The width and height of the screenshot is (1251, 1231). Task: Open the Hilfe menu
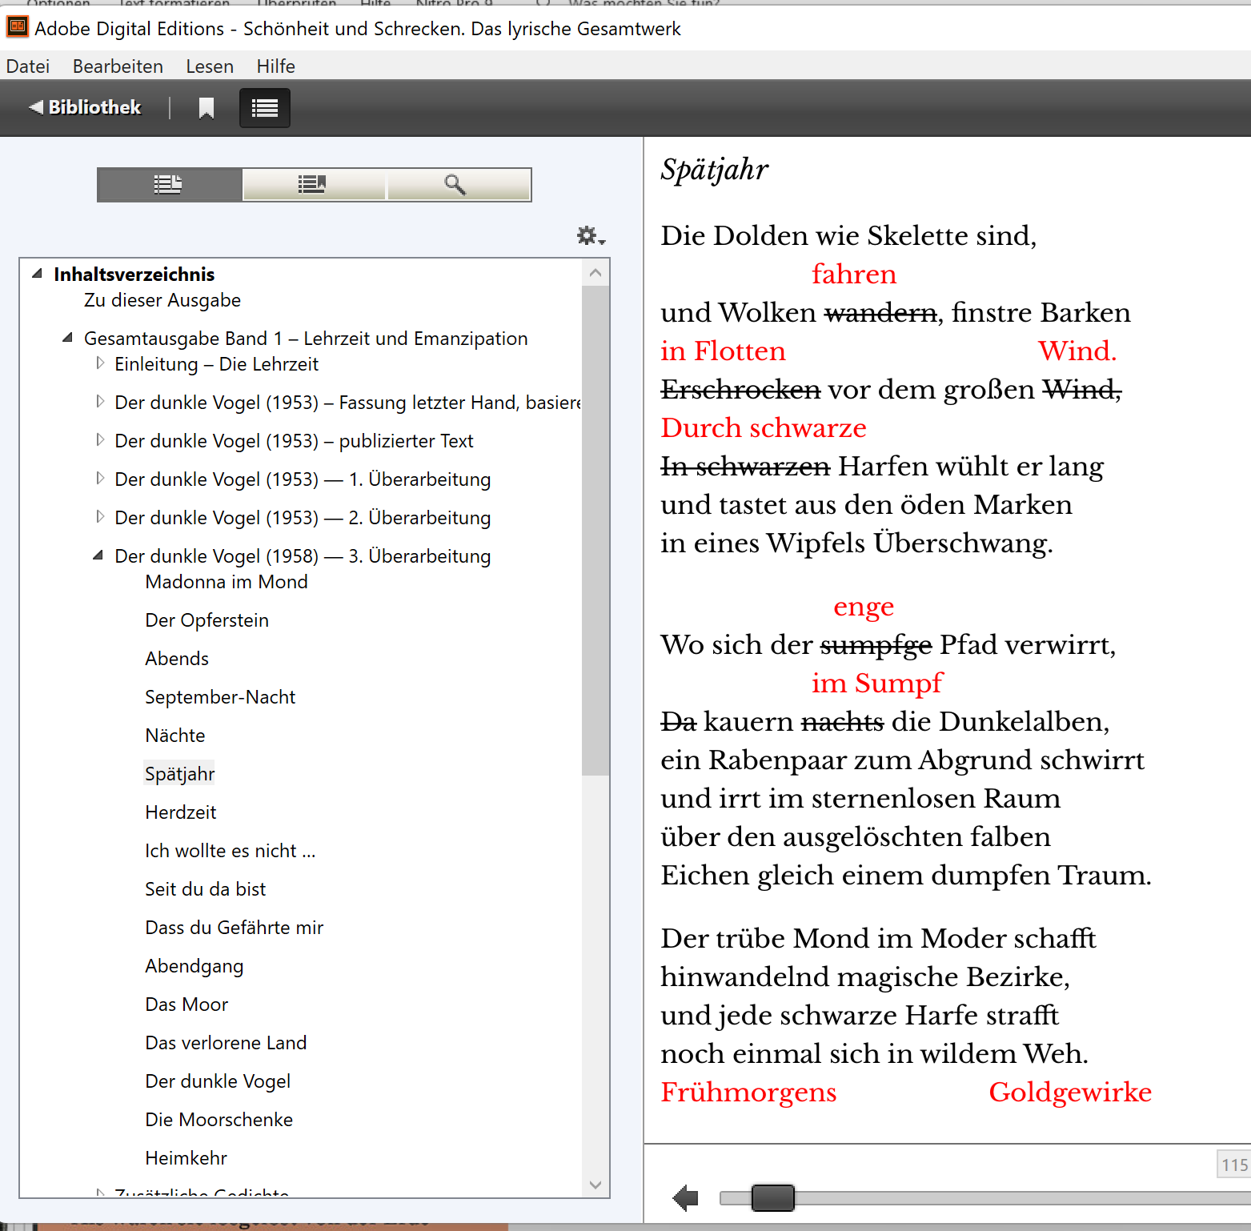click(x=276, y=66)
